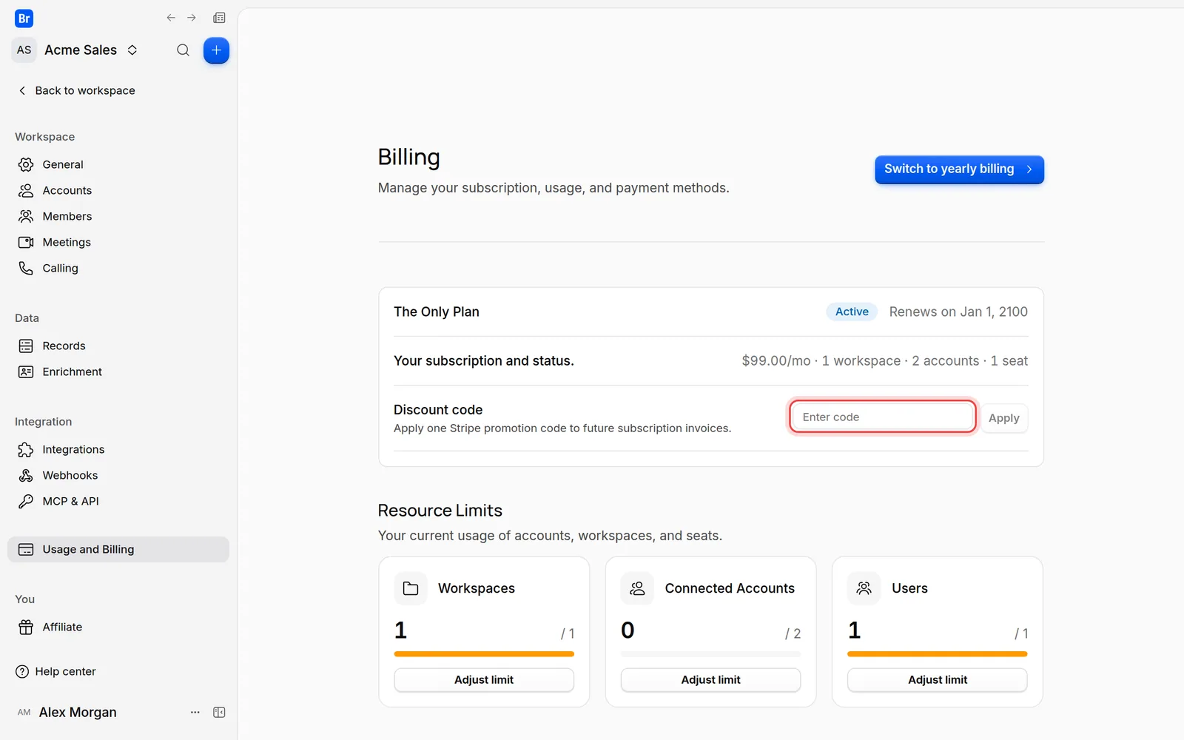Click The Only Plan title
The width and height of the screenshot is (1184, 740).
[x=437, y=312]
